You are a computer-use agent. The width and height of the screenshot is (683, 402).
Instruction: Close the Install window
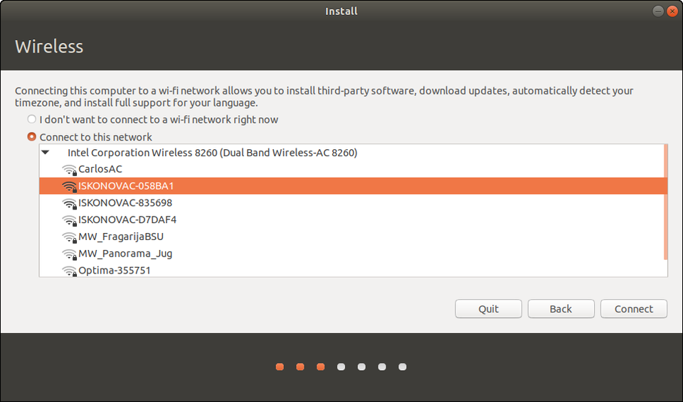pyautogui.click(x=672, y=11)
